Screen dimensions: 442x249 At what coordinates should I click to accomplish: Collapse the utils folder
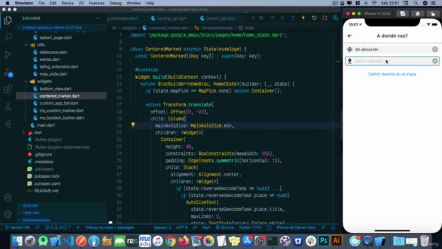click(26, 45)
